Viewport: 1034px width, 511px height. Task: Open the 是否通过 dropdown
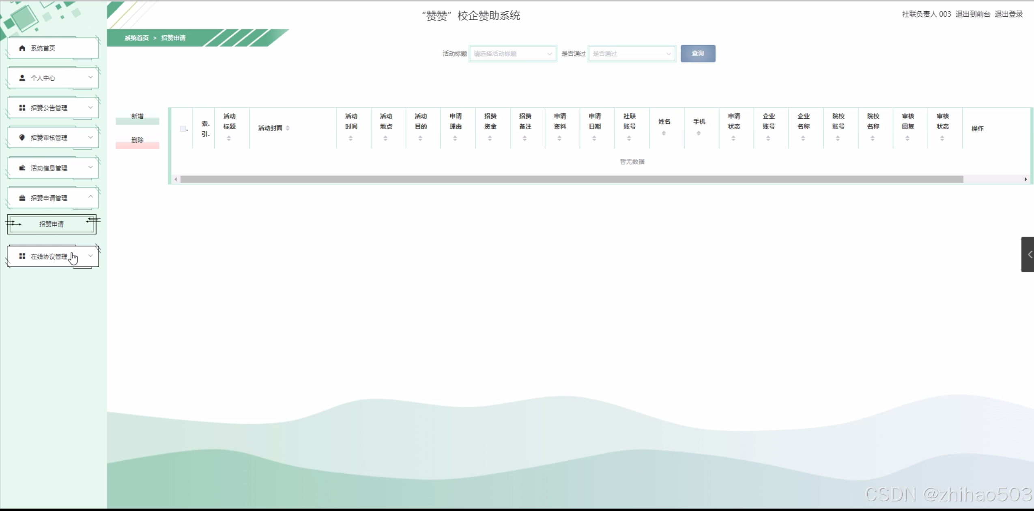[x=631, y=53]
